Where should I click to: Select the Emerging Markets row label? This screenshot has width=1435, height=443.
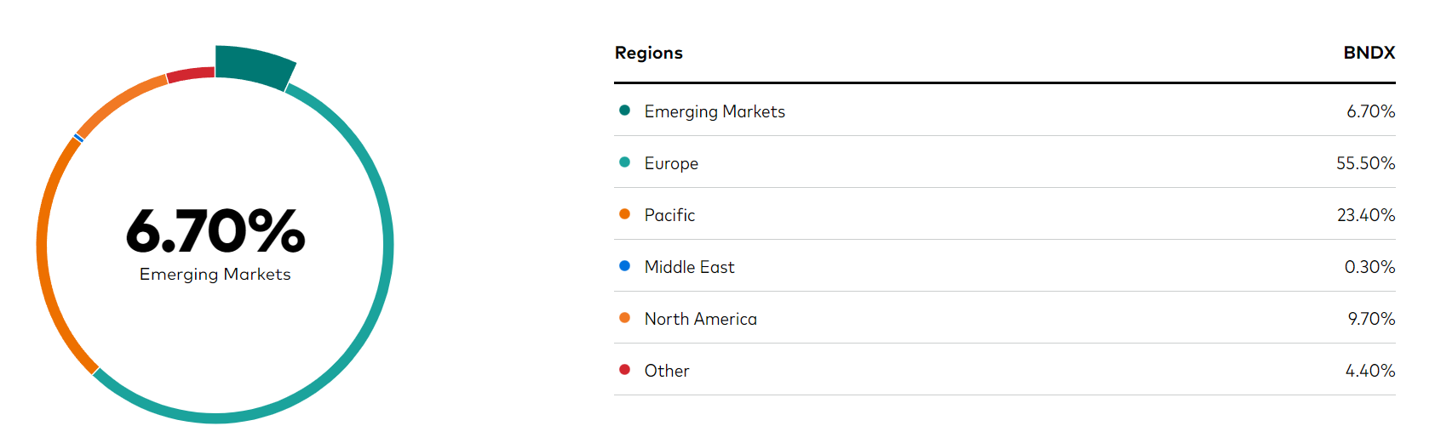point(715,111)
